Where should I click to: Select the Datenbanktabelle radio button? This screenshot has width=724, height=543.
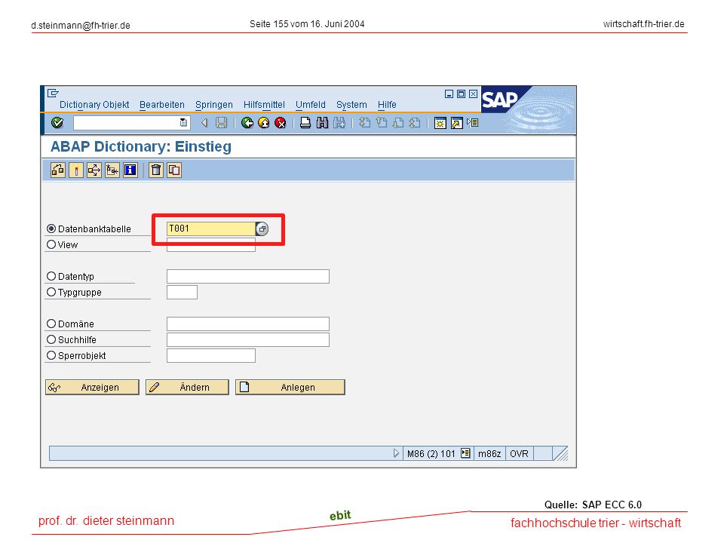point(51,229)
